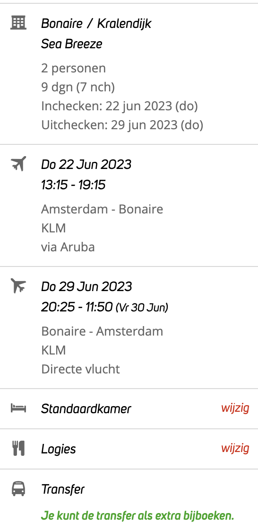This screenshot has height=532, width=258.
Task: Click the Do 29 Jun 2023 return date
Action: click(x=86, y=287)
